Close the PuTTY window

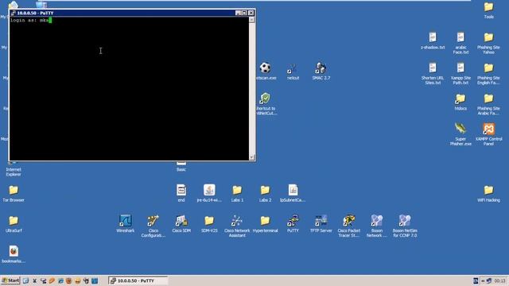click(x=251, y=13)
